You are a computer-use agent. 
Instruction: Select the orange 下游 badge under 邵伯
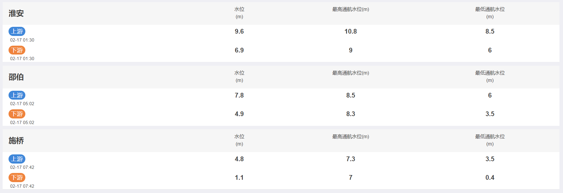tap(17, 114)
